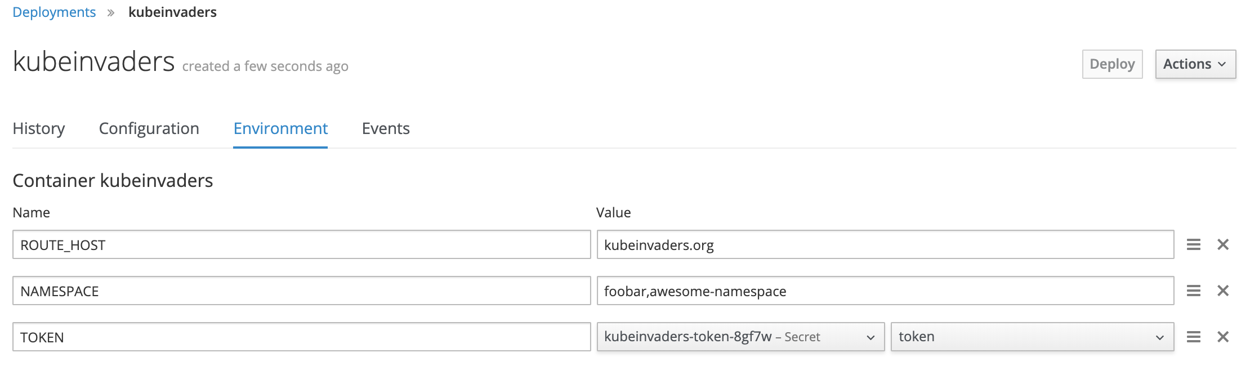
Task: Expand the token key dropdown
Action: [x=1033, y=337]
